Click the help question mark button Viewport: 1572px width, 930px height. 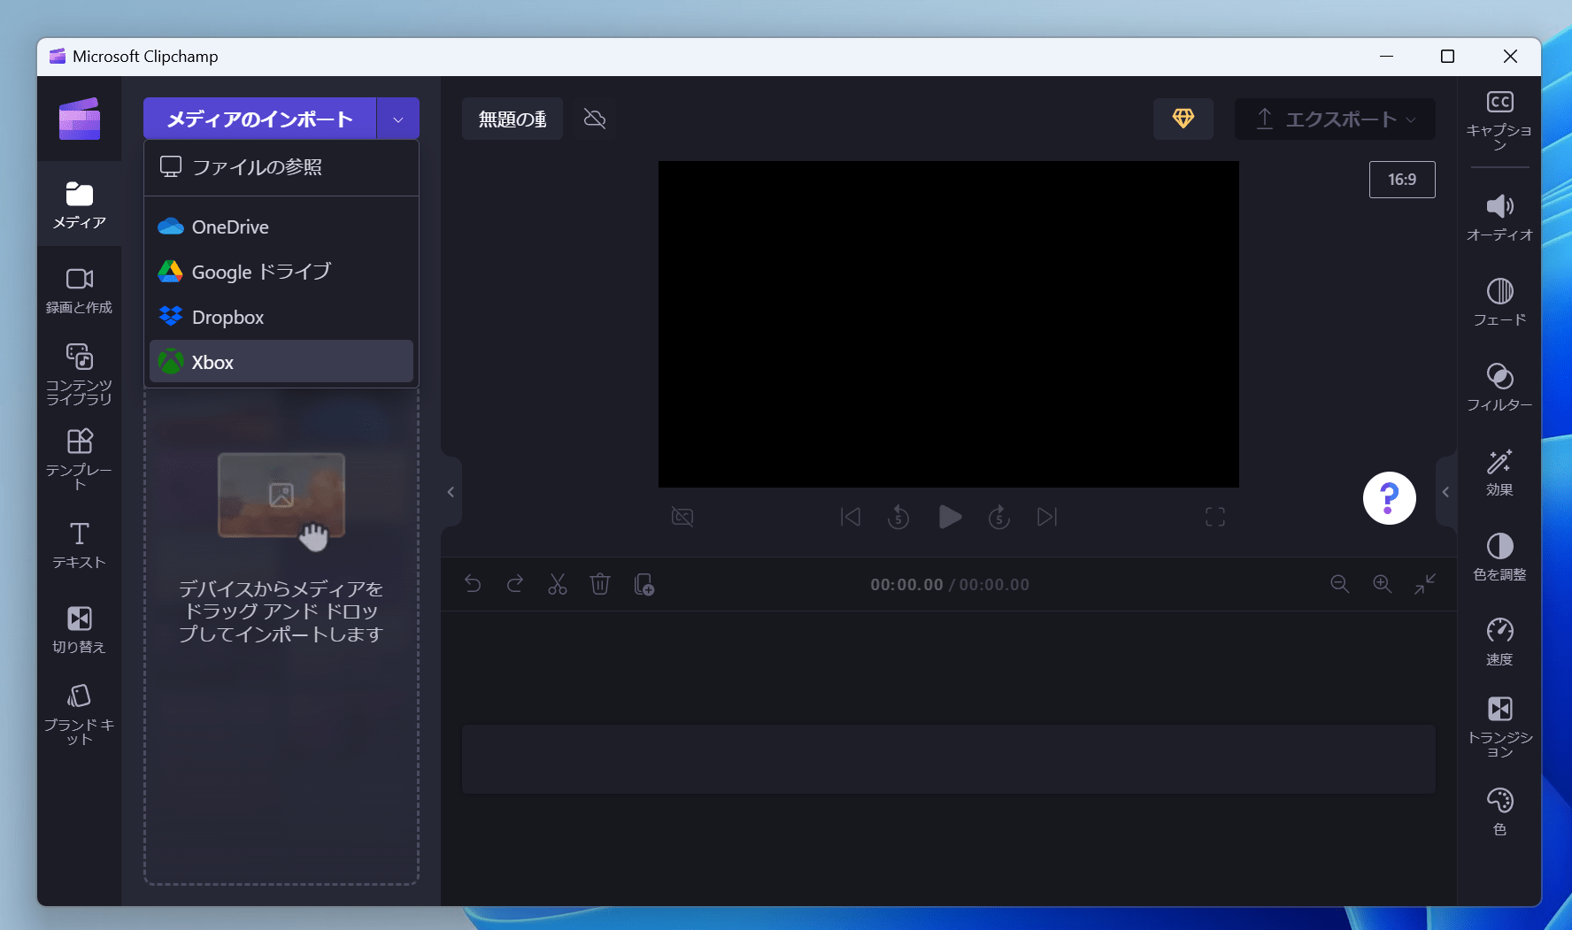click(x=1389, y=498)
